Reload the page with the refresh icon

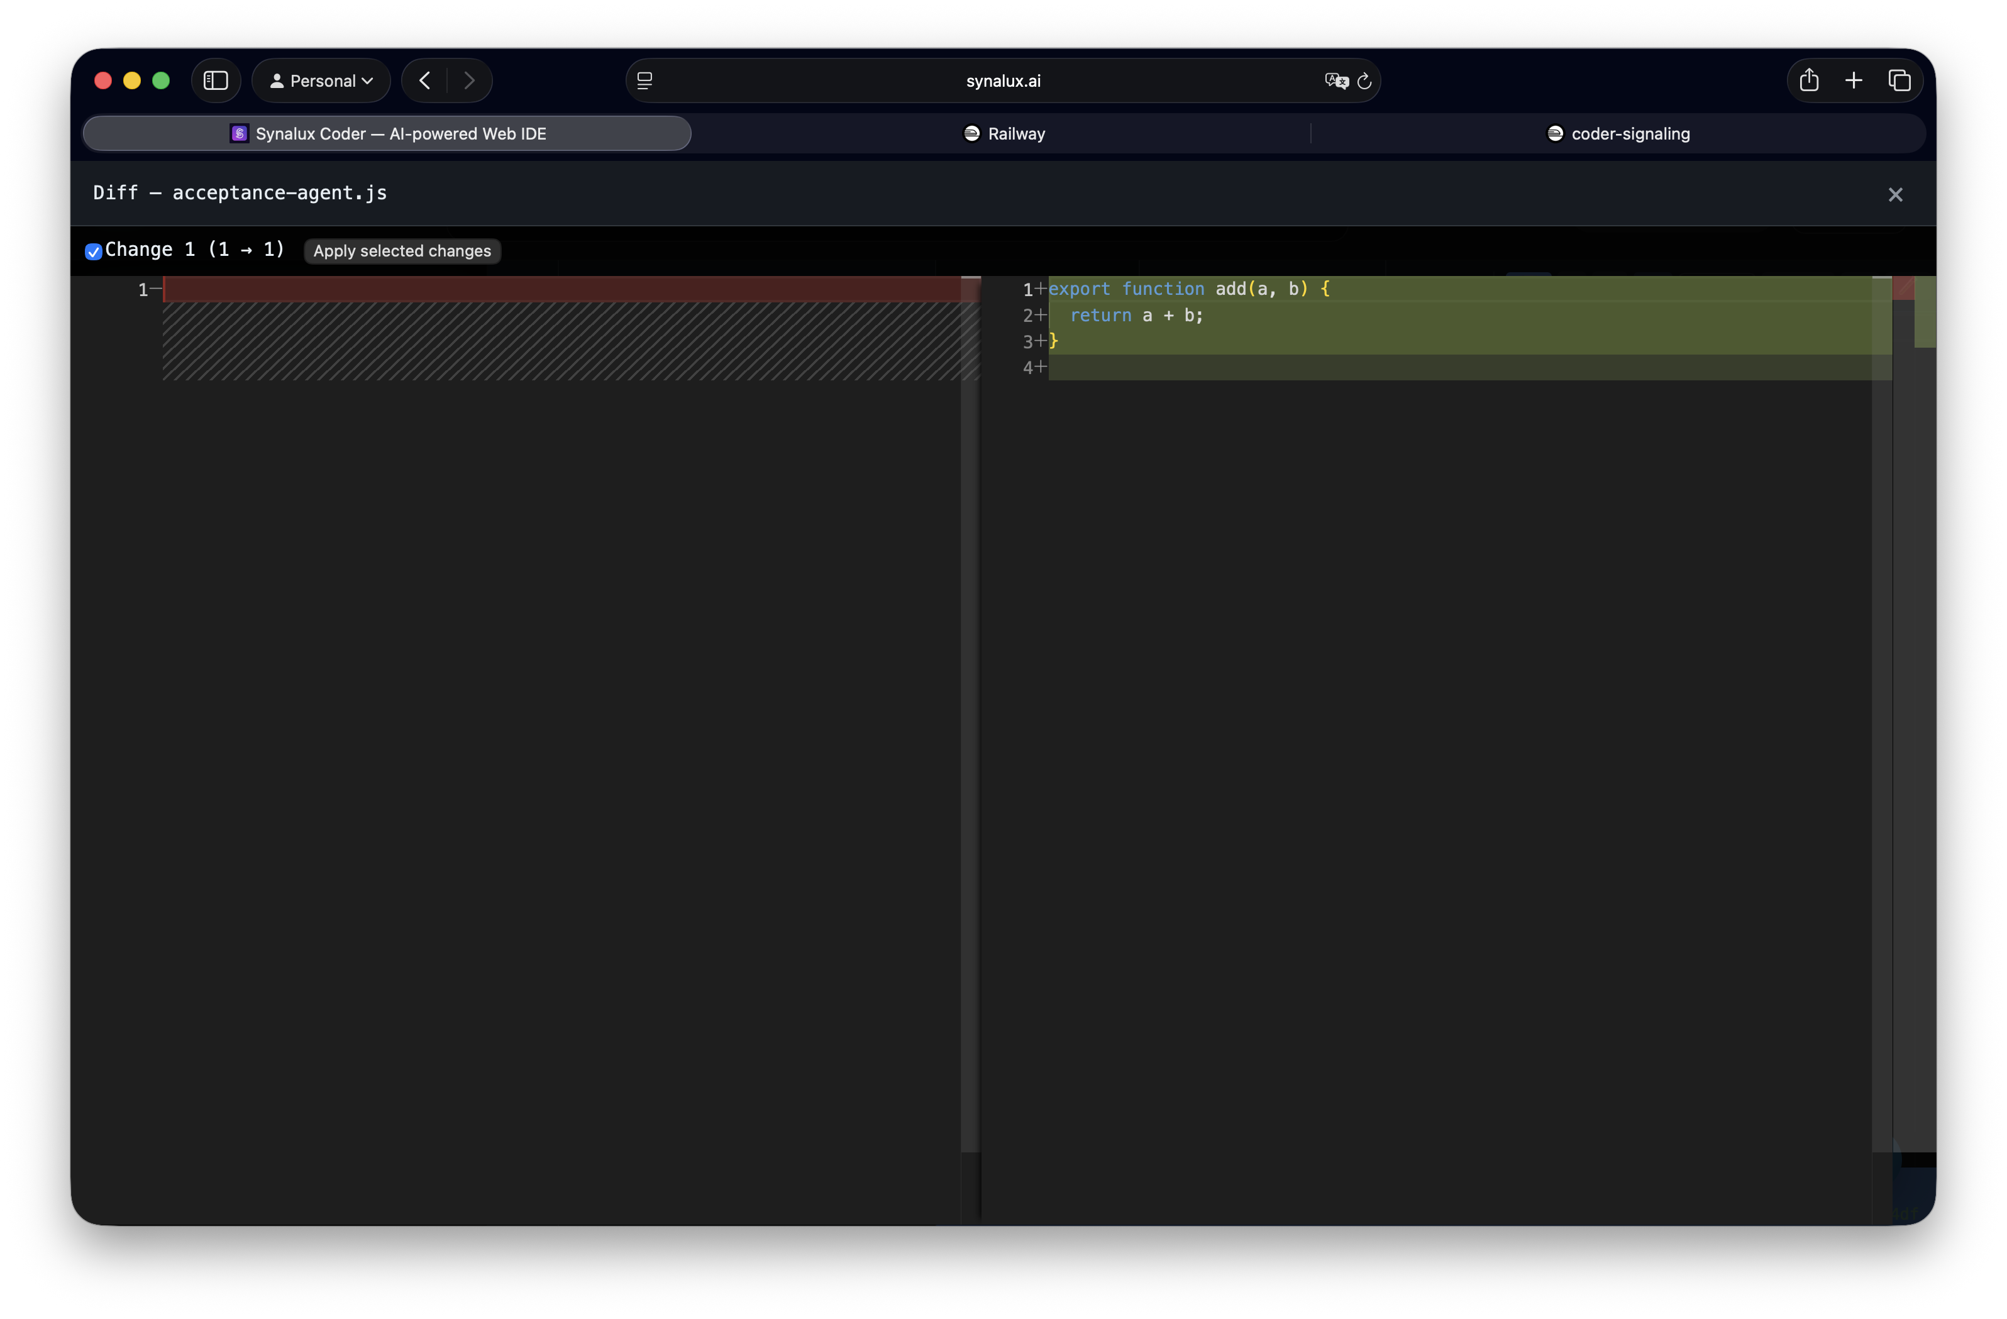1364,81
